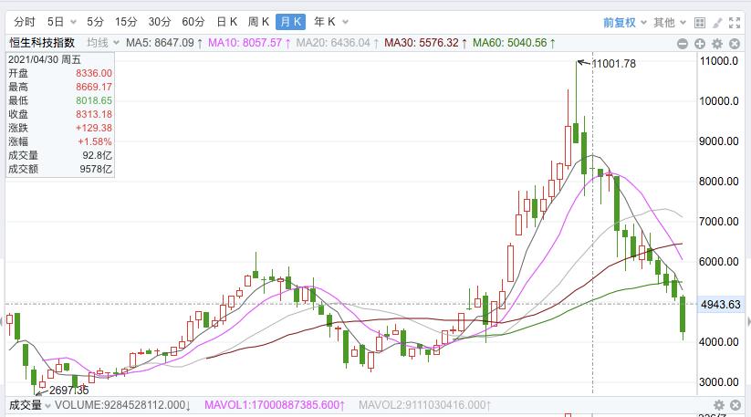751x417 pixels.
Task: Zoom in chart with plus icon
Action: click(x=700, y=43)
